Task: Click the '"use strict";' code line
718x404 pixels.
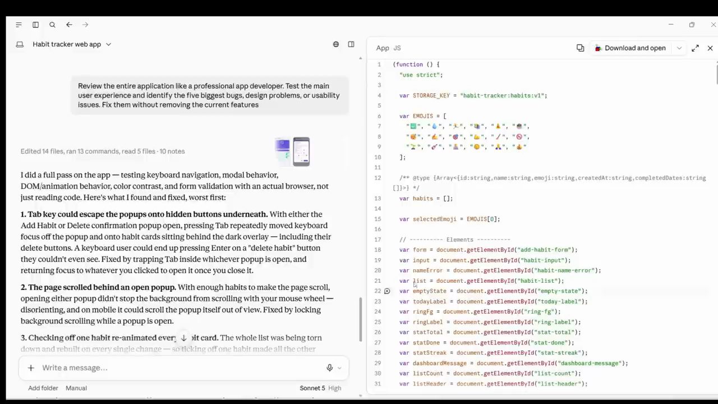Action: (x=421, y=75)
